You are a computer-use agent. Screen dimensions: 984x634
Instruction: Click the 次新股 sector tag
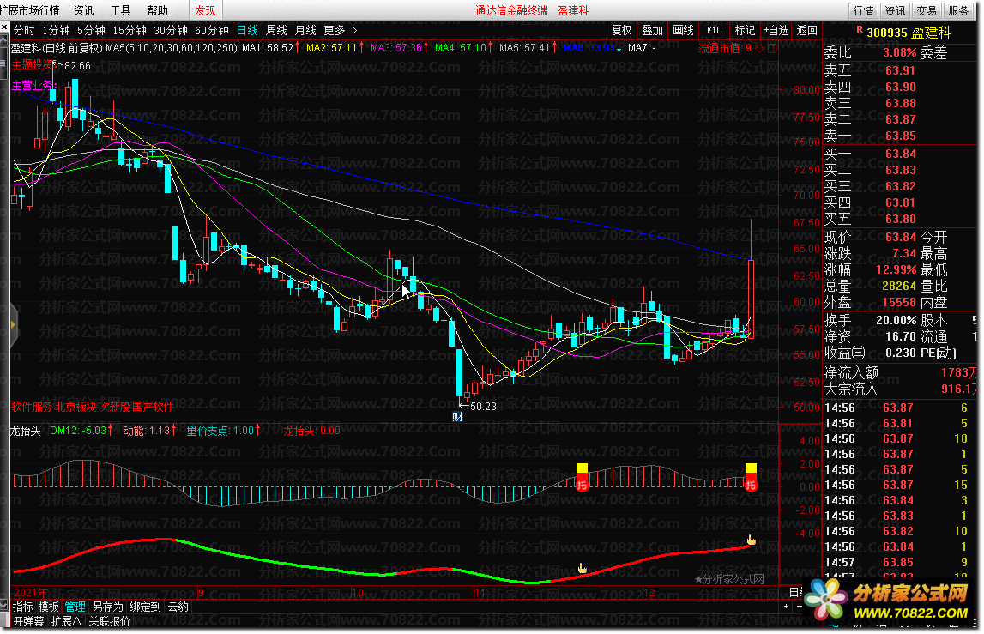(x=114, y=406)
